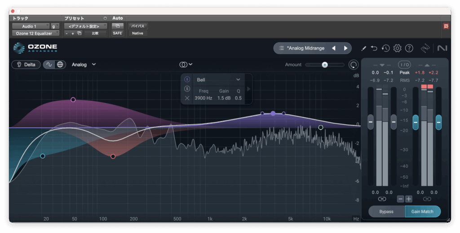Click the reset circular arrow beside Amount
The image size is (460, 233).
(354, 65)
